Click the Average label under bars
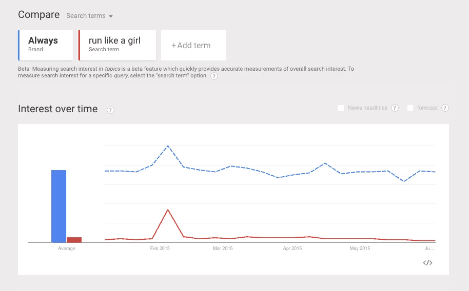The width and height of the screenshot is (469, 291). [x=66, y=248]
